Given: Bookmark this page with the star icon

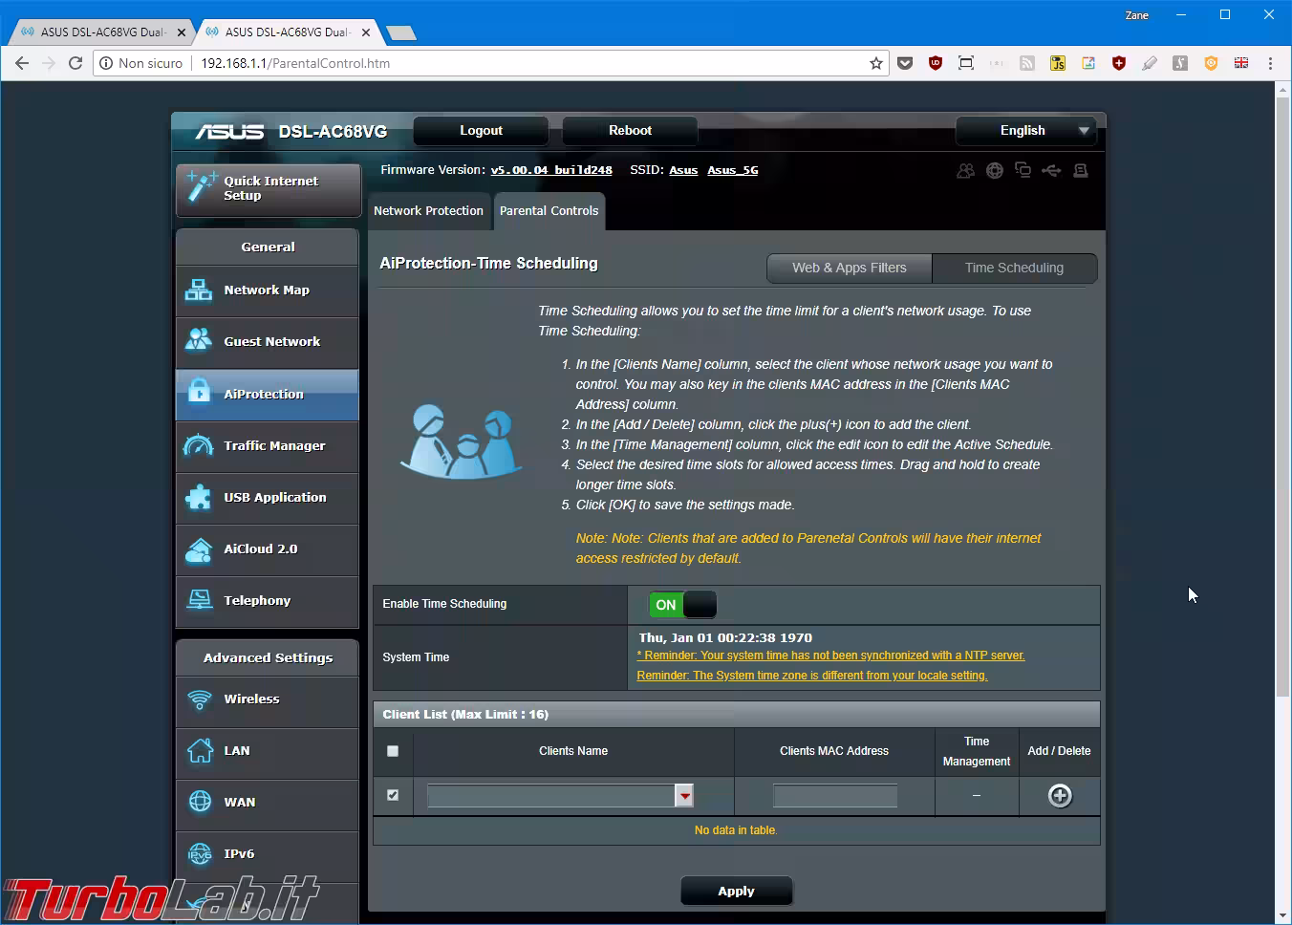Looking at the screenshot, I should pyautogui.click(x=875, y=64).
